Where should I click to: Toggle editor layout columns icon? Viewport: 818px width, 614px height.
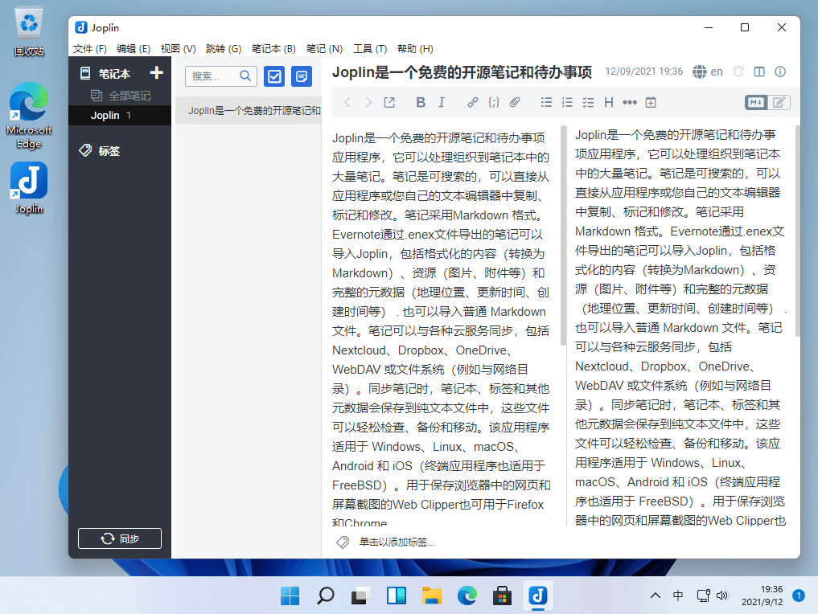coord(759,72)
